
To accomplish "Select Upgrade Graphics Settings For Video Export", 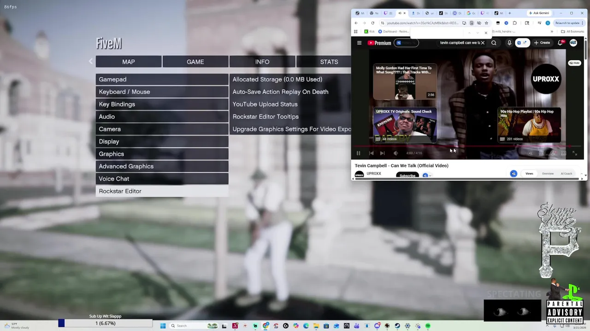I will [290, 129].
